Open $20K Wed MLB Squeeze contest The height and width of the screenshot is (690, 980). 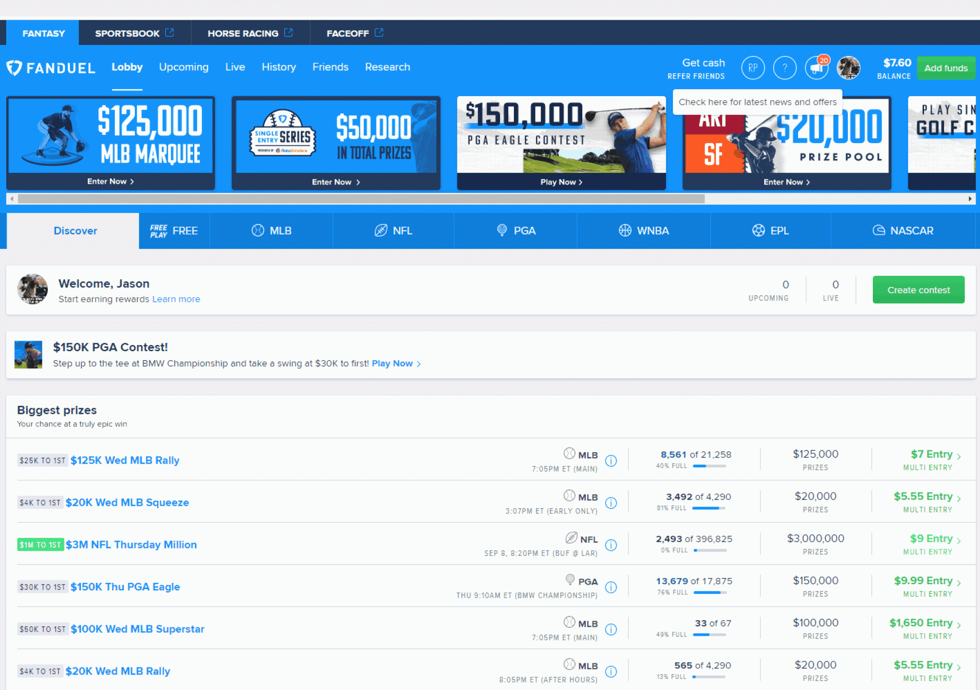point(127,502)
